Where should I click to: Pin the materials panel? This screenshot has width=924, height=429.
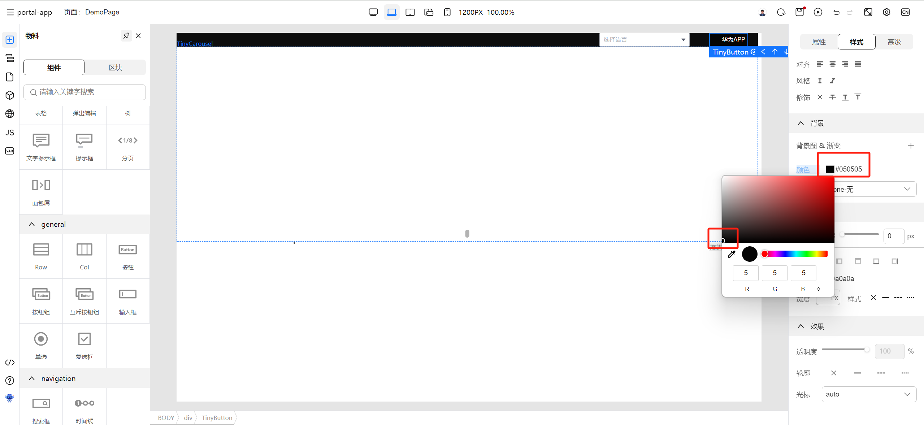(126, 36)
